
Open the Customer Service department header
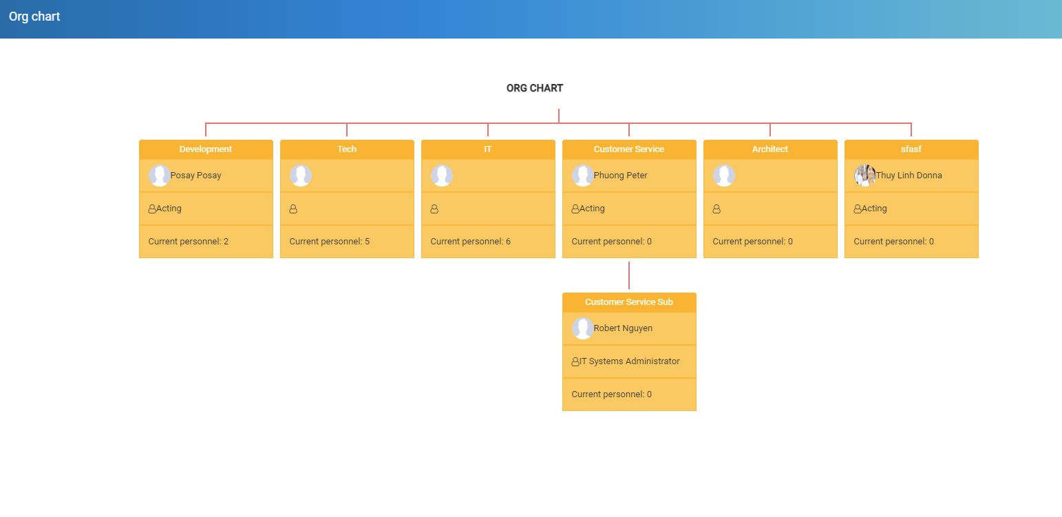click(x=629, y=149)
